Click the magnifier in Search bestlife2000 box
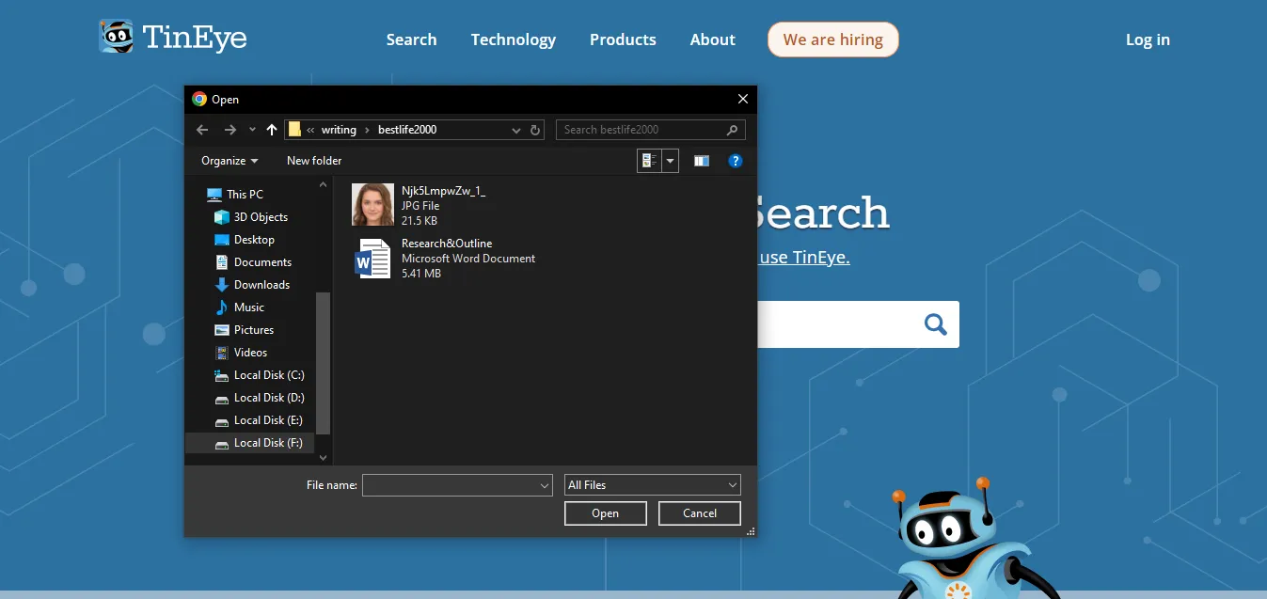Screen dimensions: 1267x599 [x=732, y=129]
